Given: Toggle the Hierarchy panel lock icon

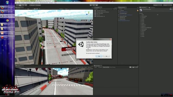Looking at the screenshot, I should point(138,11).
